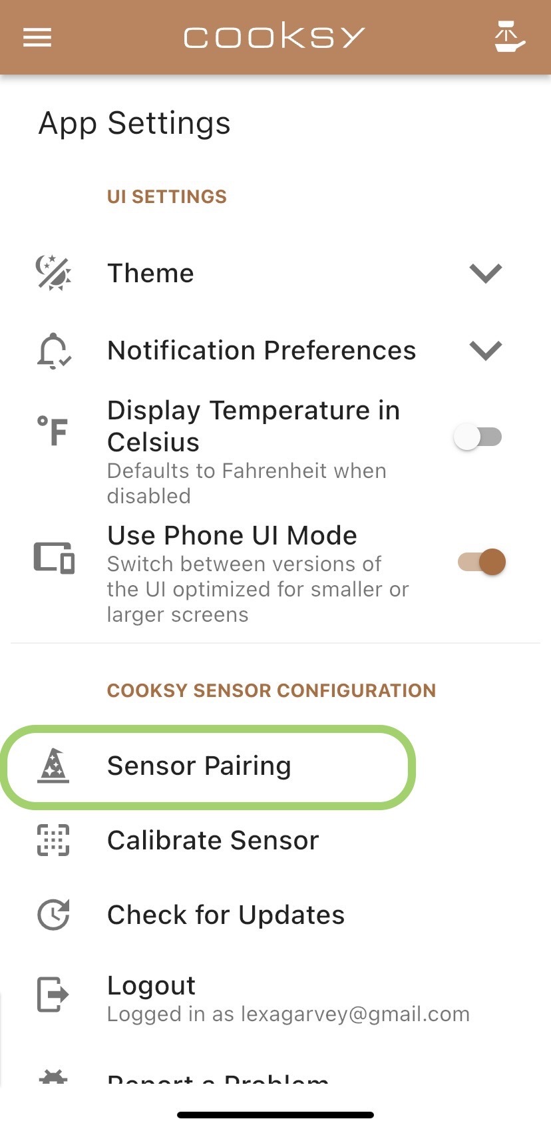Tap the Cooksy logo title

click(x=274, y=36)
